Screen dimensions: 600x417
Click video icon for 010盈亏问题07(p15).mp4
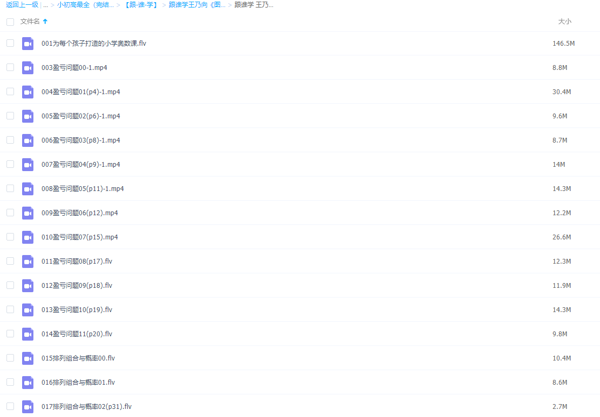tap(27, 237)
